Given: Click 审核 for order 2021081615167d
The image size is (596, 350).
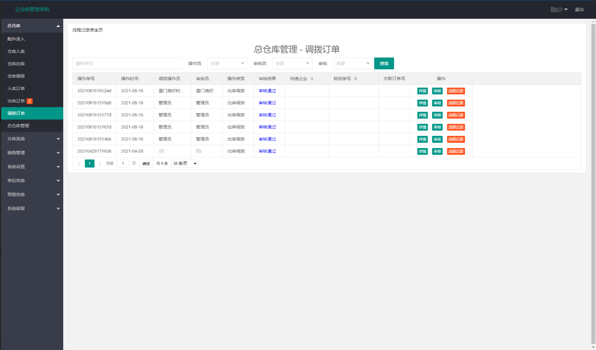Looking at the screenshot, I should tap(437, 127).
